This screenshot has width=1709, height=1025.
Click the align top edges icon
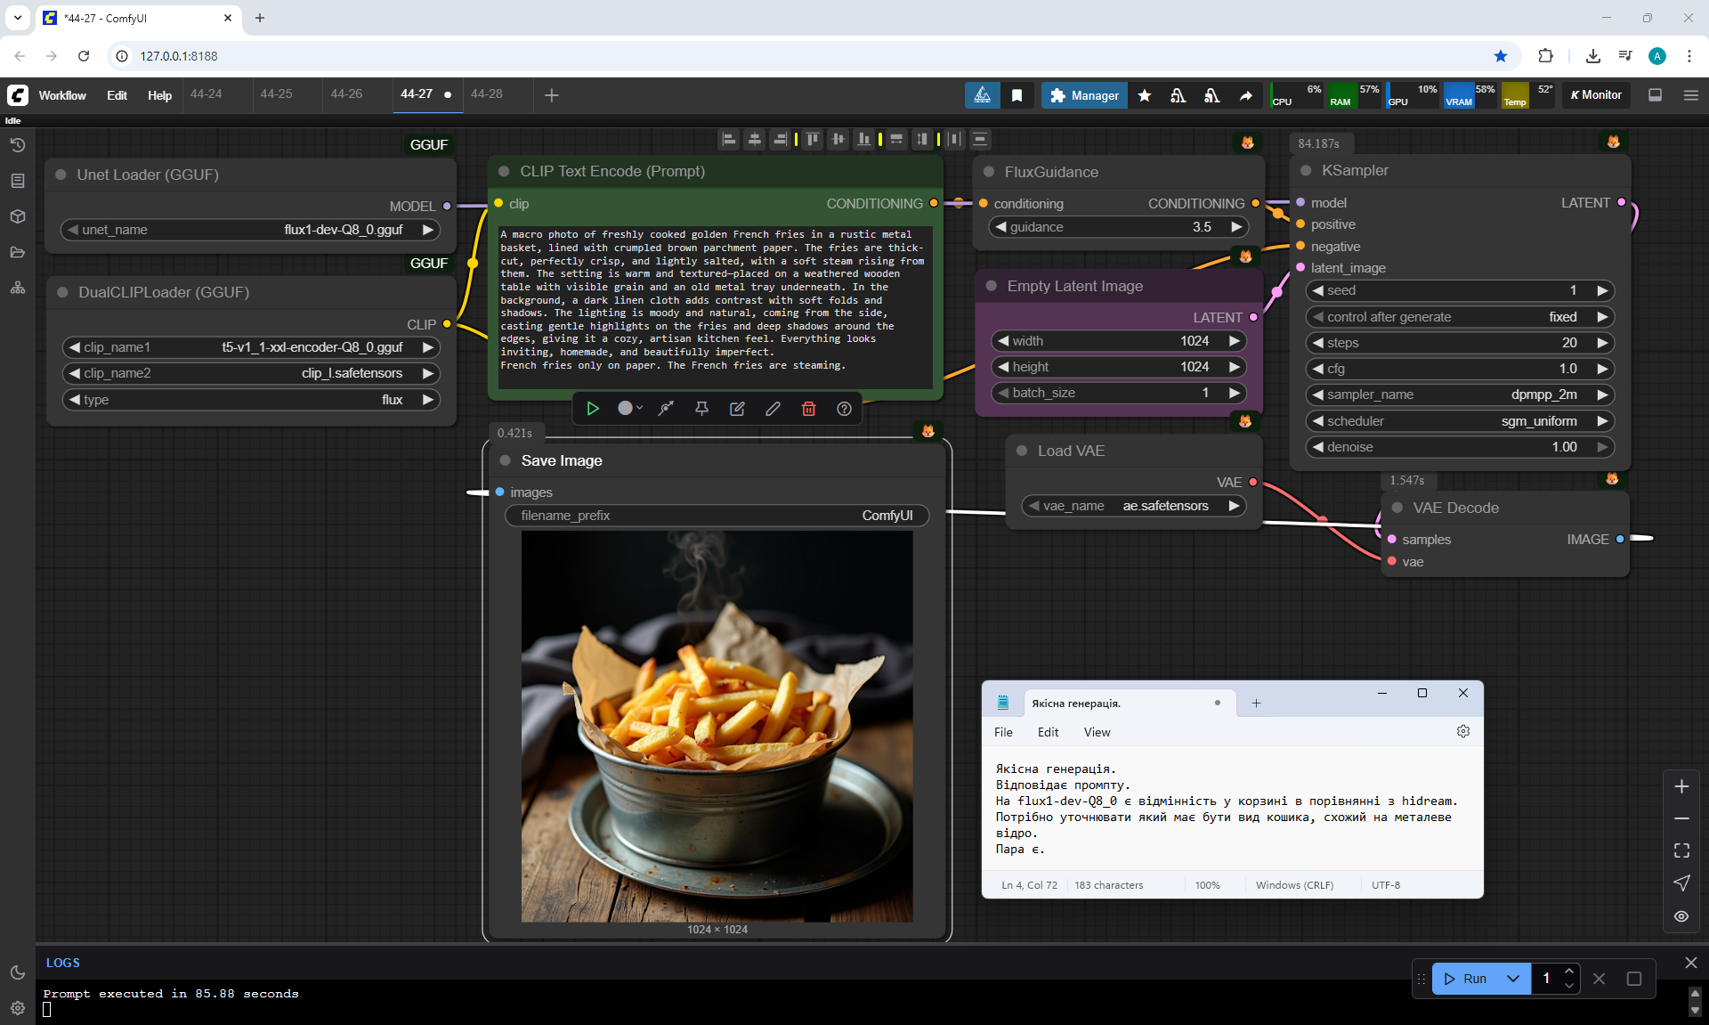pyautogui.click(x=812, y=139)
